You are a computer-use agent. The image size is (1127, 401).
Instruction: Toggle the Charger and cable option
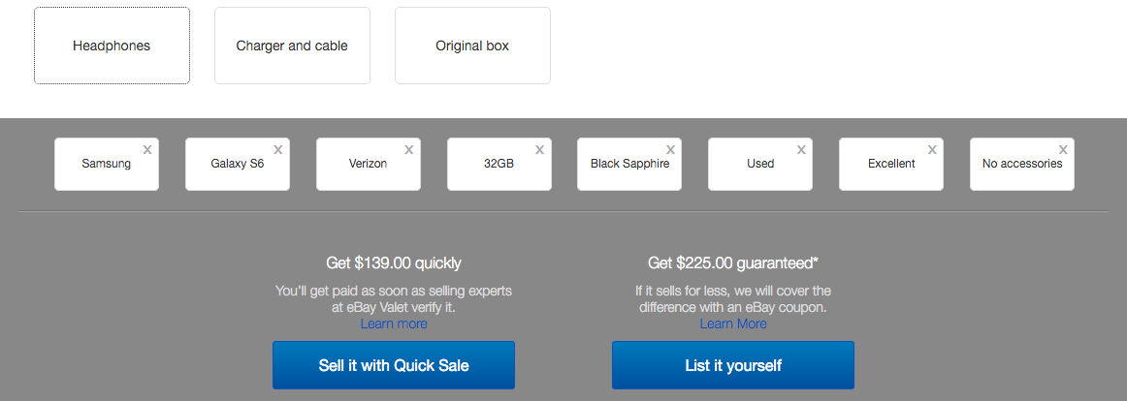pos(292,46)
